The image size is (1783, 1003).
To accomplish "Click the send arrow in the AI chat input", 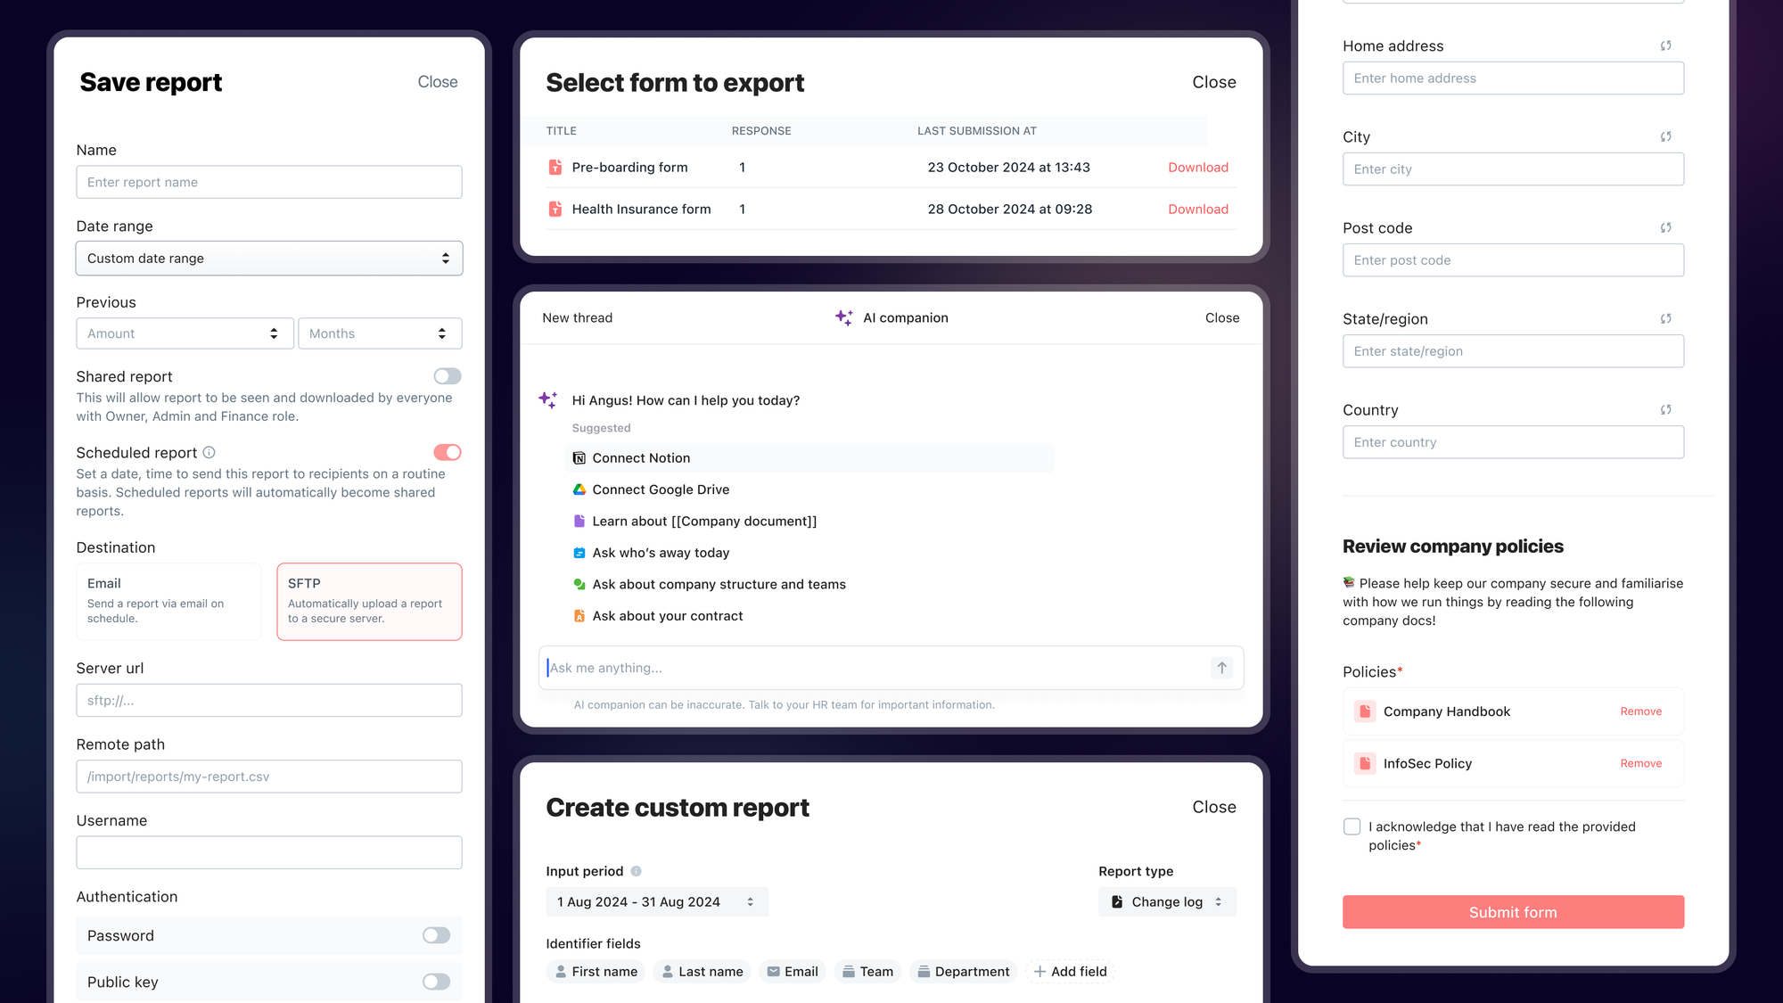I will coord(1221,668).
